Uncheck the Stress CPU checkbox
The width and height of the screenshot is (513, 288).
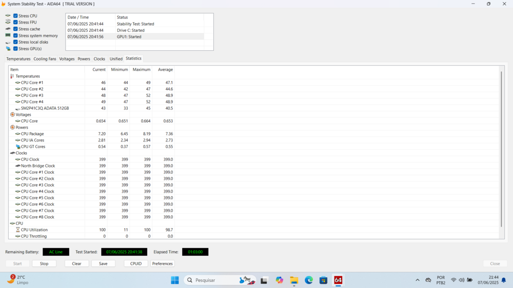pyautogui.click(x=15, y=16)
